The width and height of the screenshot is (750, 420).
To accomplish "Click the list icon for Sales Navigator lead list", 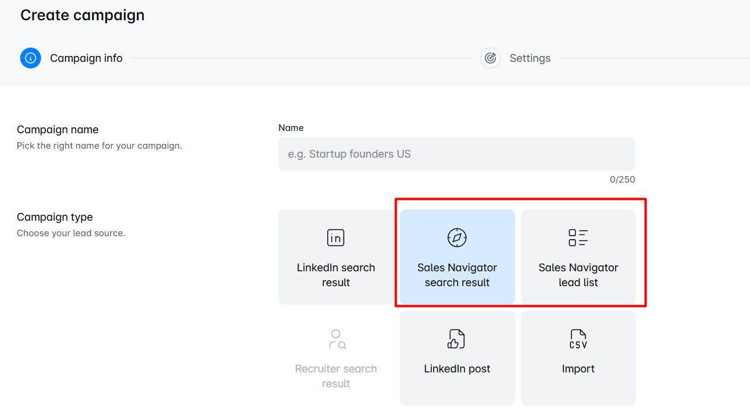I will click(578, 237).
